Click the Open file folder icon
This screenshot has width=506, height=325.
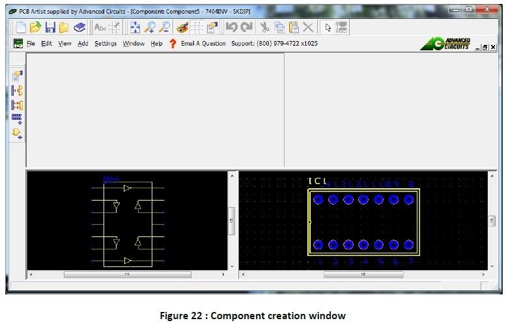tap(35, 27)
